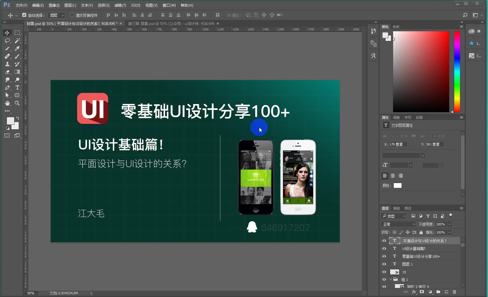488x297 pixels.
Task: Click the X position field 179 像素
Action: click(x=398, y=144)
